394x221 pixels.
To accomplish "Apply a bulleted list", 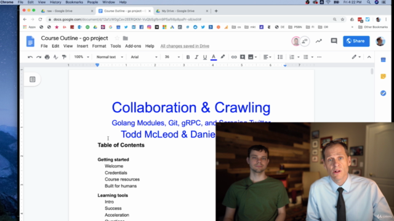I will click(x=305, y=57).
